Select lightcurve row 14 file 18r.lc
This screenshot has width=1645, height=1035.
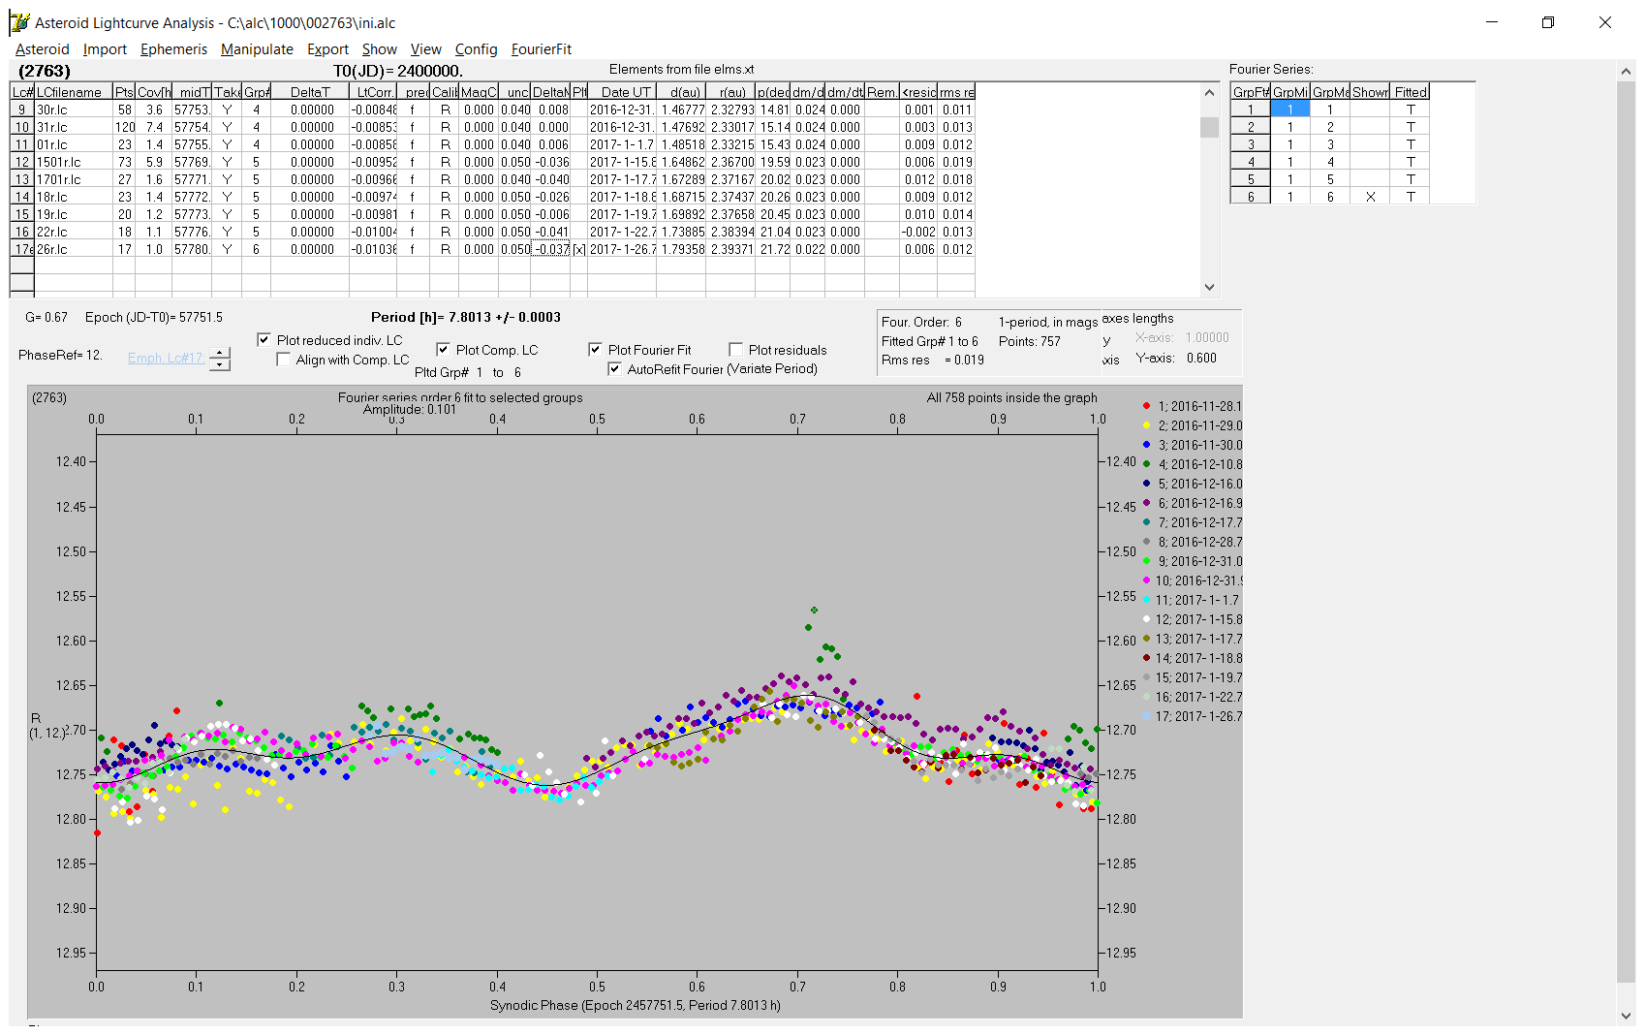pyautogui.click(x=492, y=197)
